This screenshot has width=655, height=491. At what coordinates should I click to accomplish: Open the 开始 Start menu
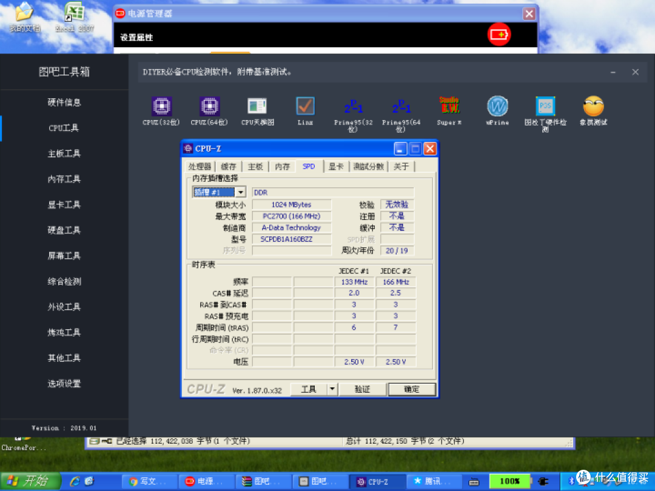(30, 481)
